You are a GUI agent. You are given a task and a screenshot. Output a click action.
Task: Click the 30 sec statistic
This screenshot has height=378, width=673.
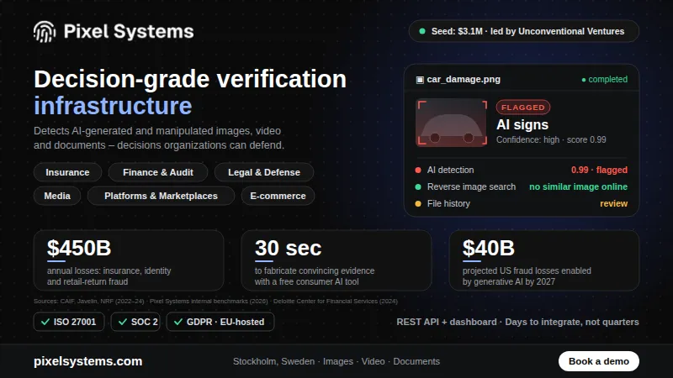(288, 248)
